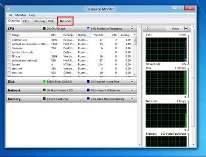Collapse the graphs pane with arrow button

point(147,28)
